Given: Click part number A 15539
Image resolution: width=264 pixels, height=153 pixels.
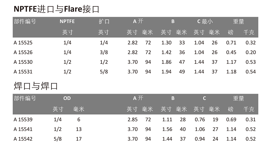Looking at the screenshot, I should [23, 119].
